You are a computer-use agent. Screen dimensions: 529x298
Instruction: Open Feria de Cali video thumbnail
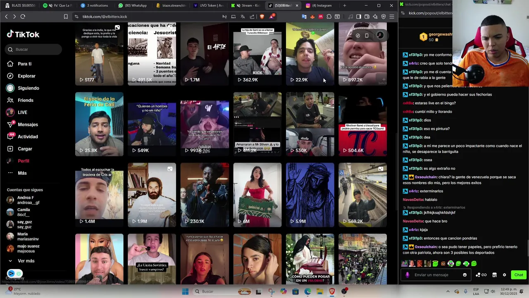[x=99, y=124]
